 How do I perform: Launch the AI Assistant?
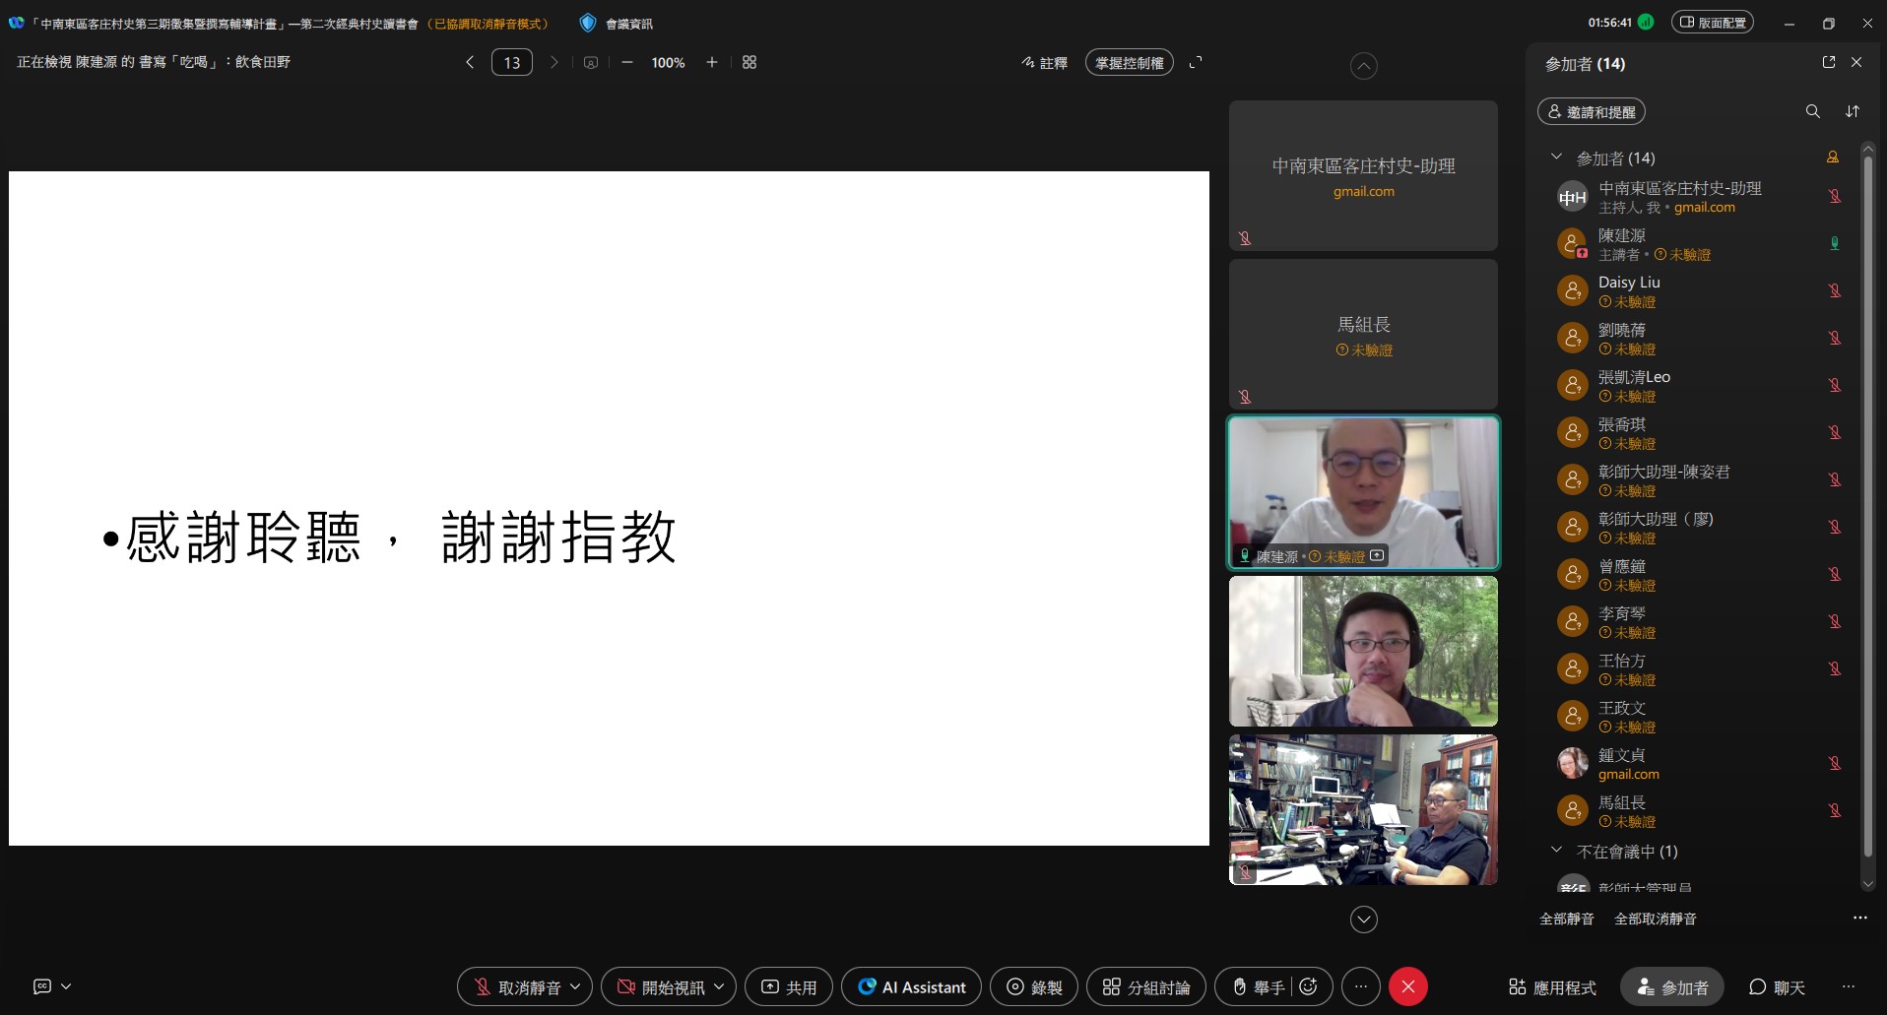tap(909, 986)
